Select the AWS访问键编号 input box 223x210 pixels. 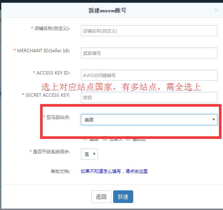(149, 75)
